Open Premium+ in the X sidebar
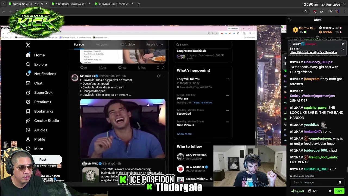The width and height of the screenshot is (348, 196). pyautogui.click(x=39, y=102)
